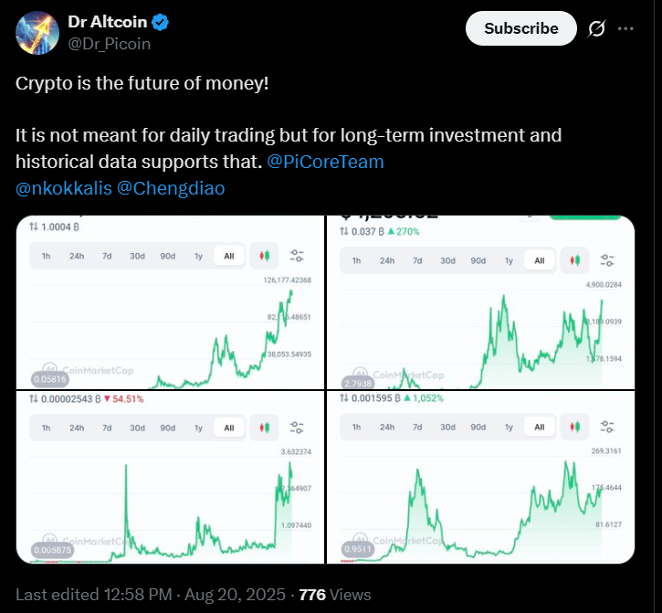This screenshot has height=613, width=662.
Task: Click the Last edited timestamp
Action: [x=151, y=595]
